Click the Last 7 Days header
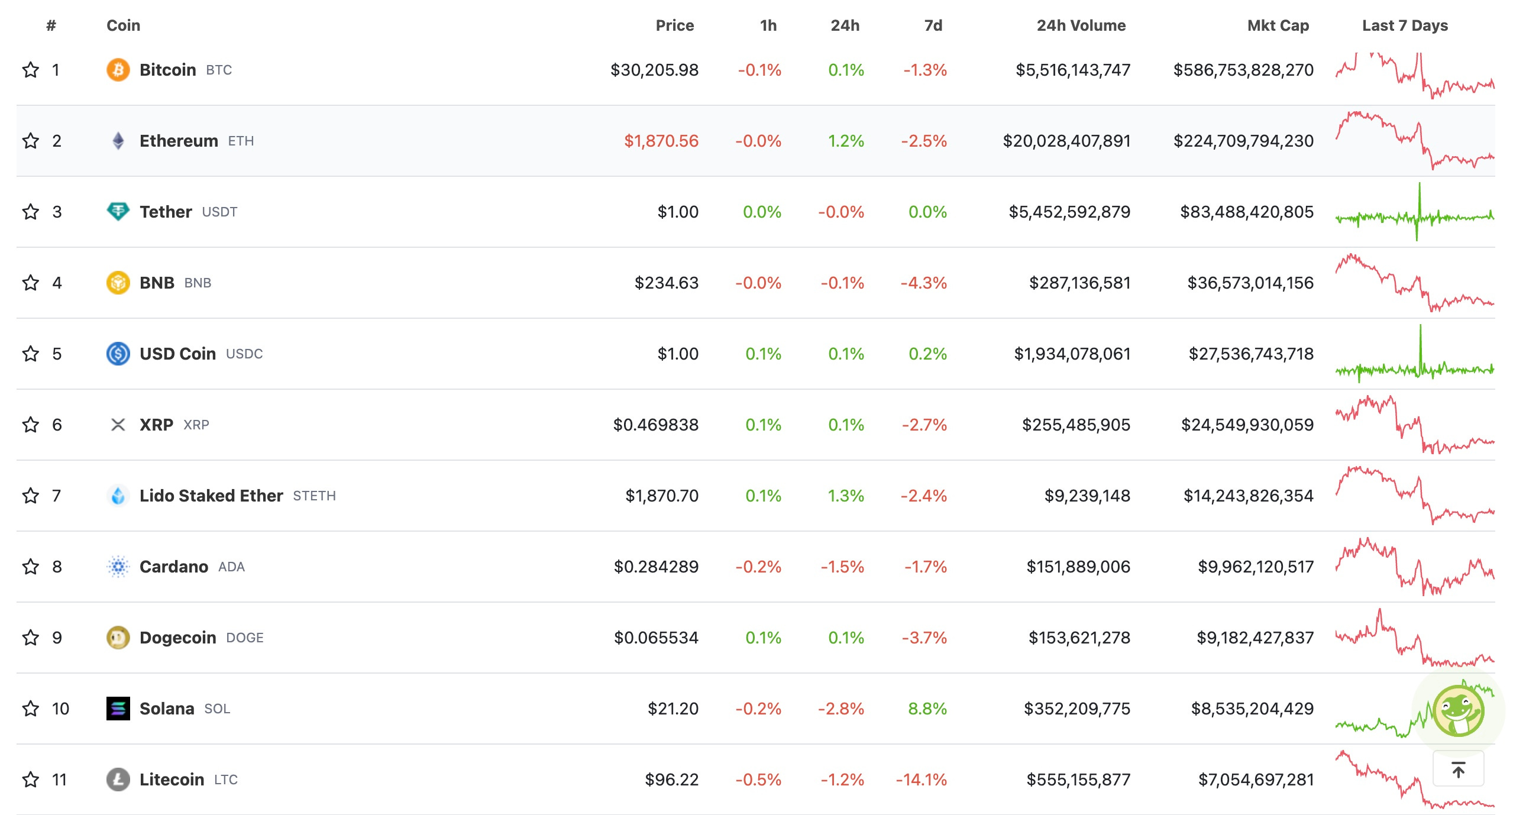 pos(1405,25)
